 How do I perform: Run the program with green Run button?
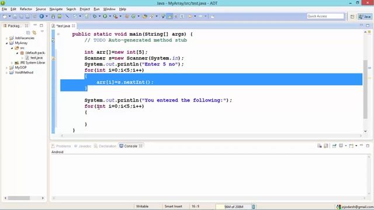(105, 16)
